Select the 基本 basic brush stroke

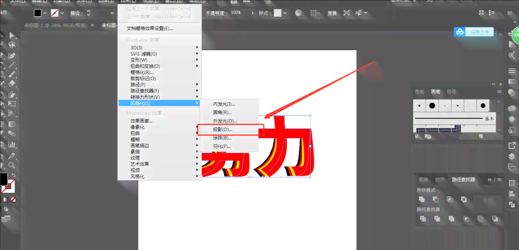455,119
